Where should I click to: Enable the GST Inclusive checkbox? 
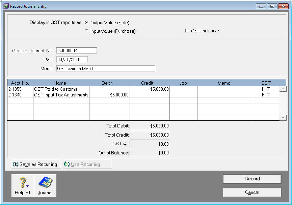point(187,31)
